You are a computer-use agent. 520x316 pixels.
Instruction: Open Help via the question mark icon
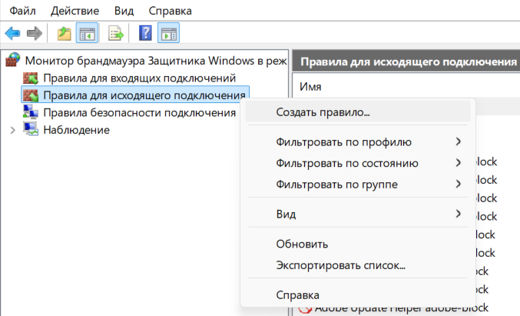click(x=144, y=33)
